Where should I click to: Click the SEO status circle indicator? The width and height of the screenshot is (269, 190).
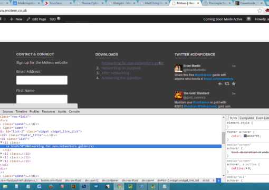pos(59,18)
